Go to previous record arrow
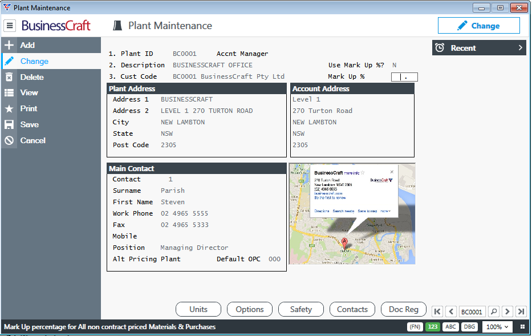 pos(451,311)
